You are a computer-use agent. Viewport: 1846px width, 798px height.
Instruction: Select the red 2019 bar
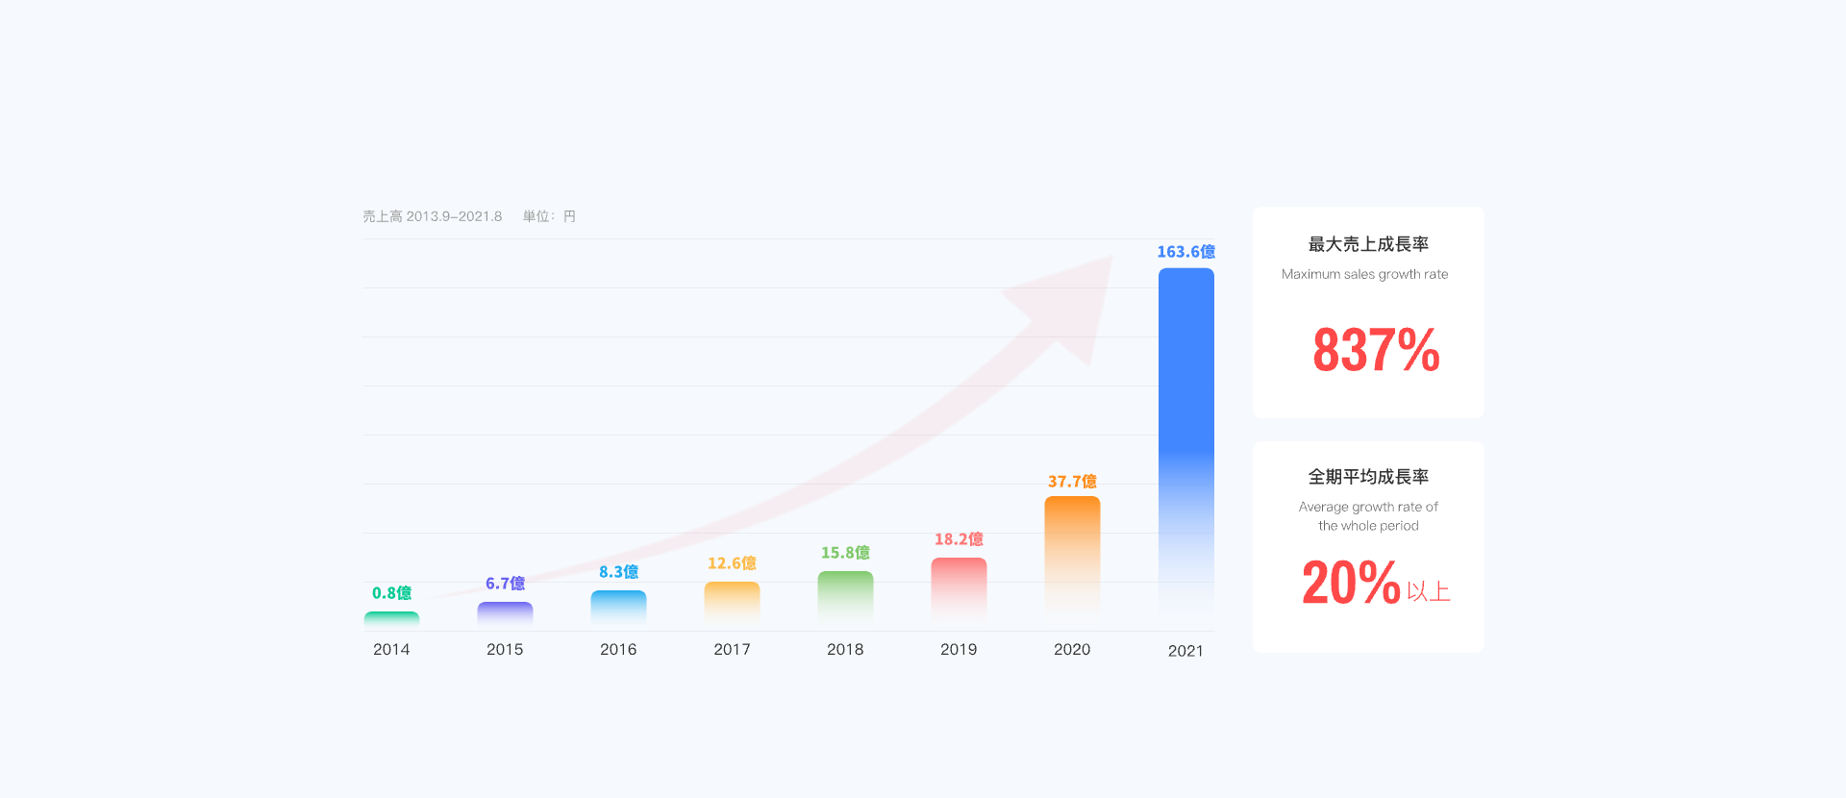(x=959, y=588)
